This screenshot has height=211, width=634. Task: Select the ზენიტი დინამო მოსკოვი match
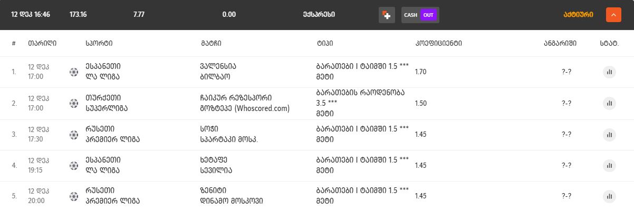[x=232, y=196]
